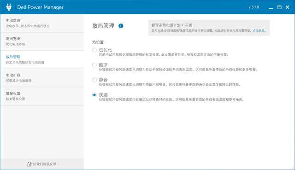Click the description text under 疾速
The image size is (295, 170).
pos(171,100)
